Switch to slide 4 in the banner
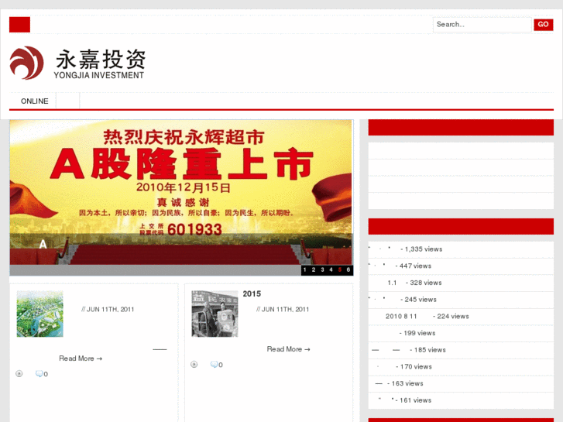This screenshot has width=563, height=422. (331, 269)
